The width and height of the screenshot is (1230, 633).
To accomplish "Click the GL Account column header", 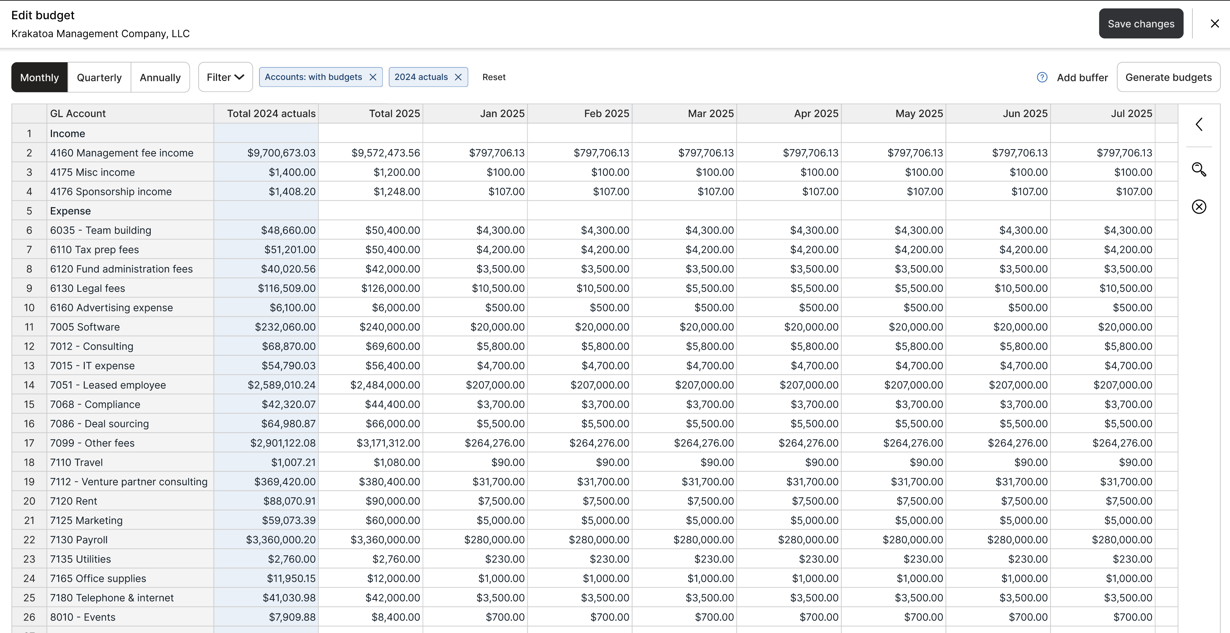I will click(130, 113).
